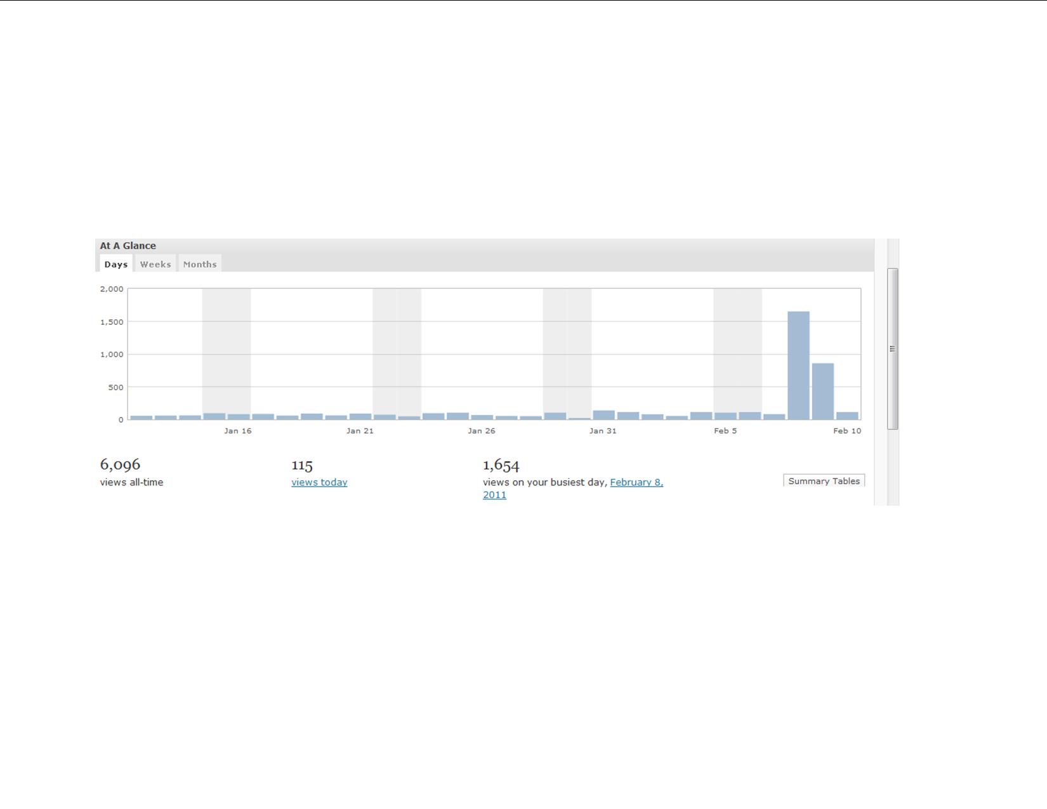Image resolution: width=1047 pixels, height=809 pixels.
Task: Click the 115 views today number
Action: (302, 465)
